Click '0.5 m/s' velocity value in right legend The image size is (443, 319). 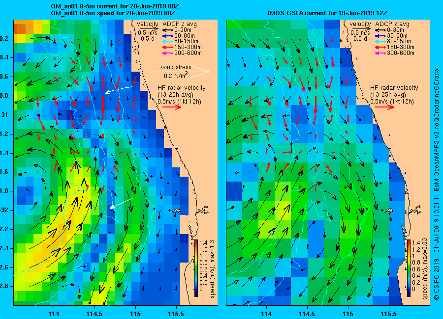[x=360, y=33]
